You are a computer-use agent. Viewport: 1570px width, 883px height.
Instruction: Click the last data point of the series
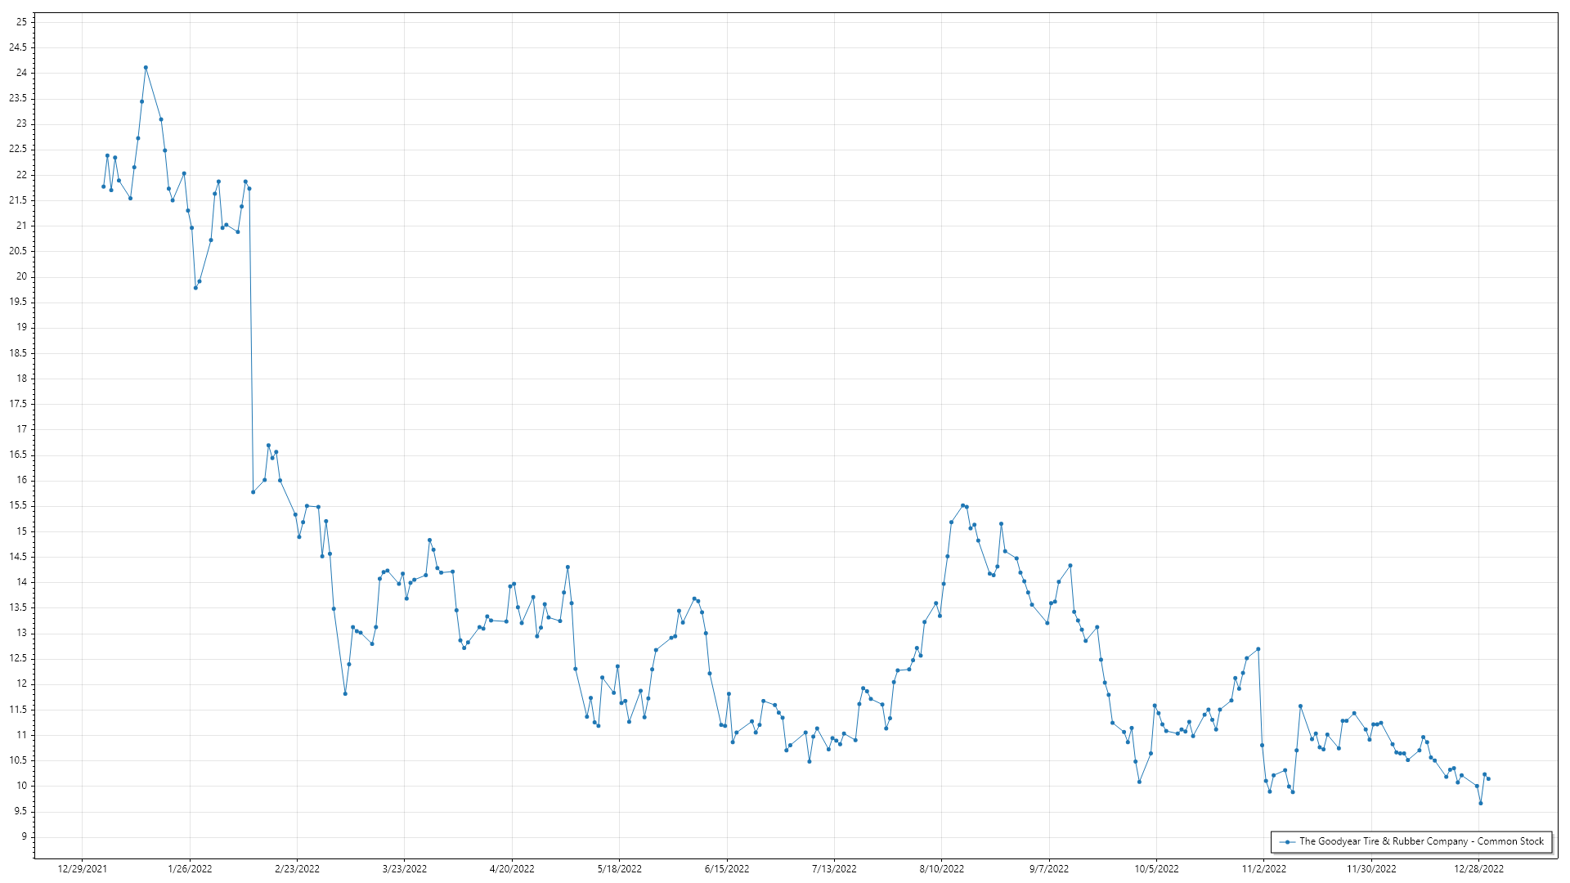tap(1488, 779)
